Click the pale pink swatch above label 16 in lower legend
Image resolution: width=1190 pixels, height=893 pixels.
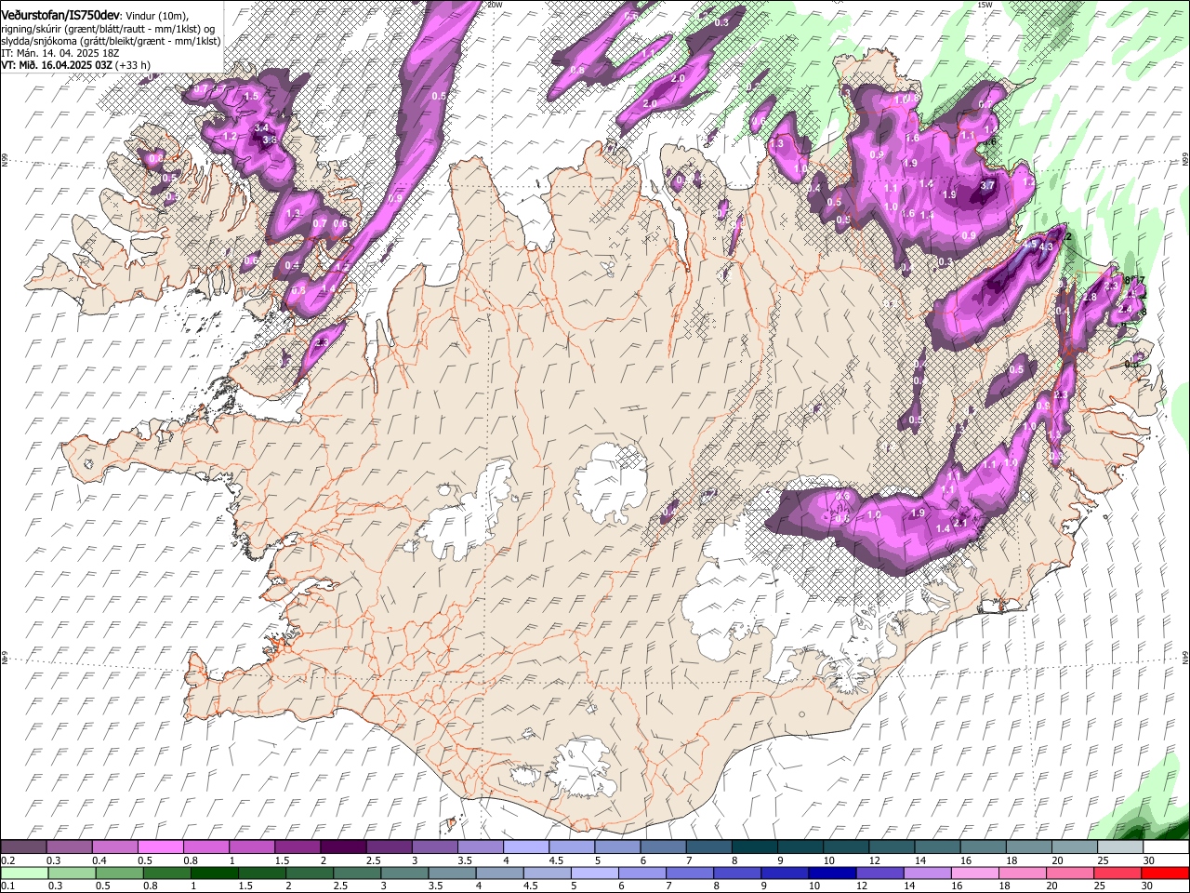974,873
